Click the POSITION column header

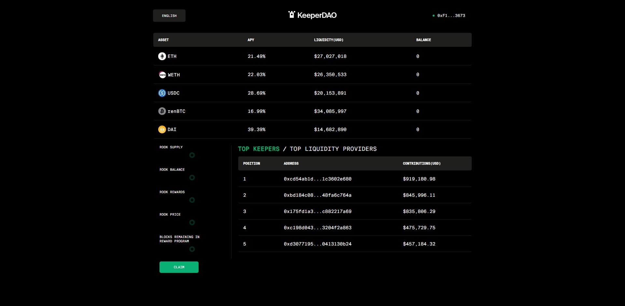(252, 164)
